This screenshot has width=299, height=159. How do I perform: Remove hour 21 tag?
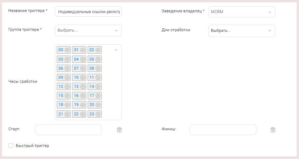[67, 114]
